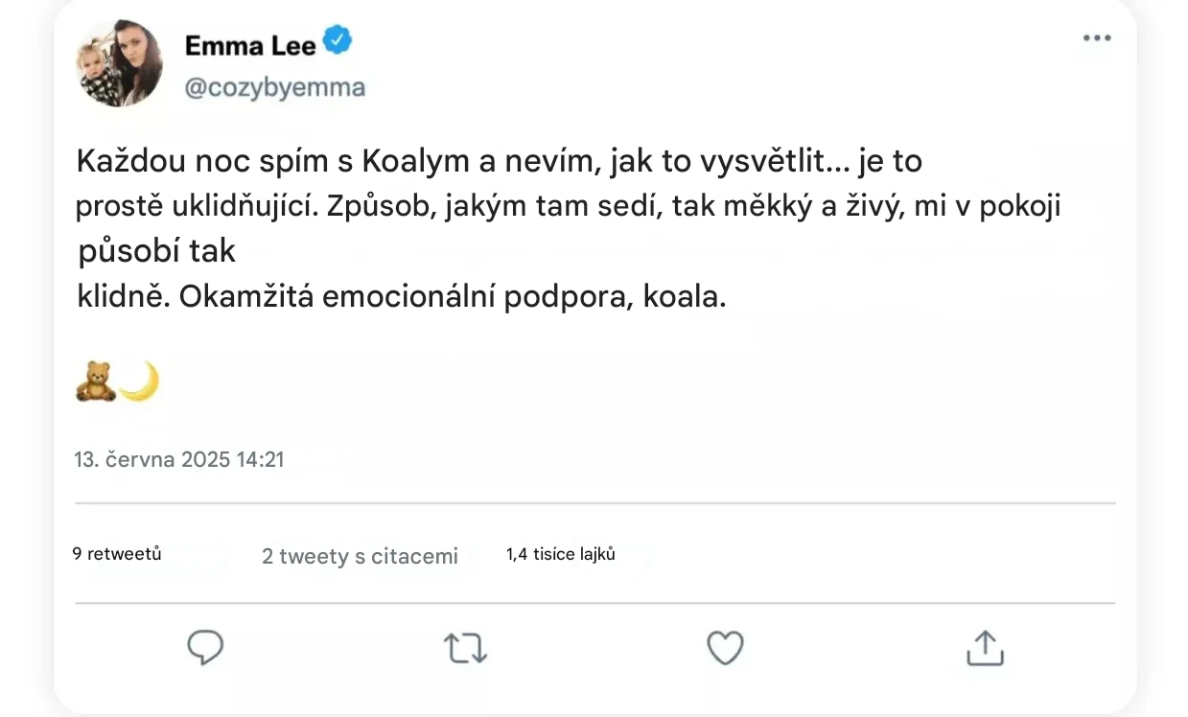
Task: Click the @cozybyemma handle
Action: pyautogui.click(x=274, y=88)
